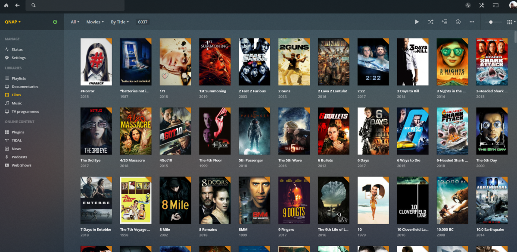Click the search bar field
This screenshot has height=252, width=517.
coord(75,5)
